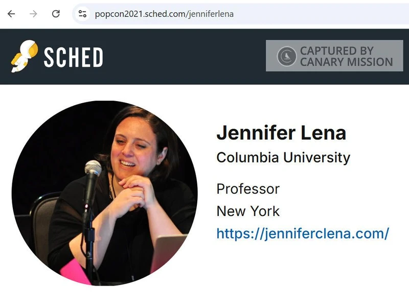Select the Columbia University text

pos(283,157)
